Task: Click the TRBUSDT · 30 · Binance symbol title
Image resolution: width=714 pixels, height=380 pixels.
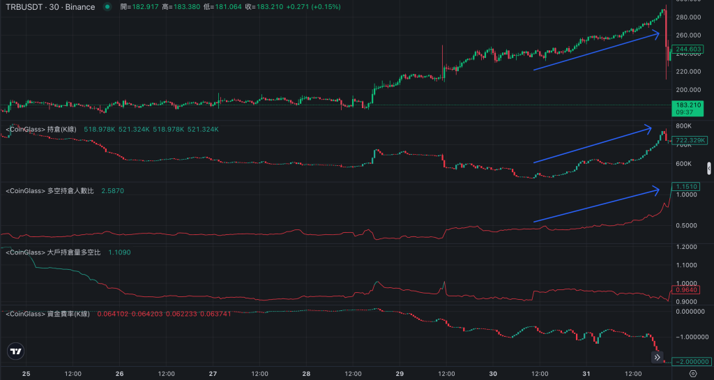Action: click(x=50, y=7)
